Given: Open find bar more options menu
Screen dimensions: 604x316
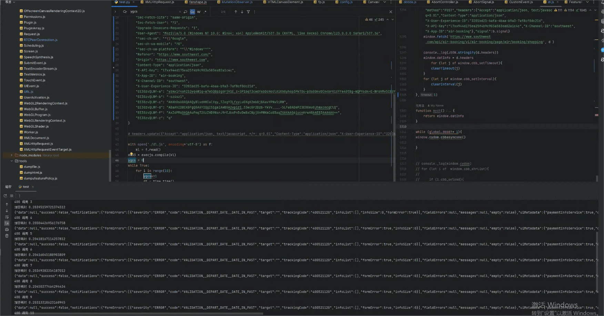Looking at the screenshot, I should coord(254,12).
